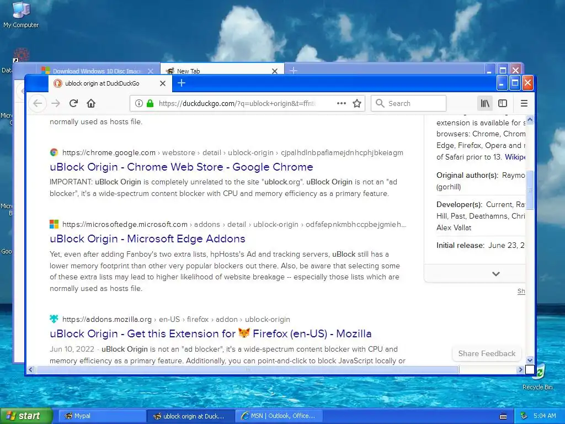Toggle the sidebar view icon
Image resolution: width=565 pixels, height=424 pixels.
[503, 103]
